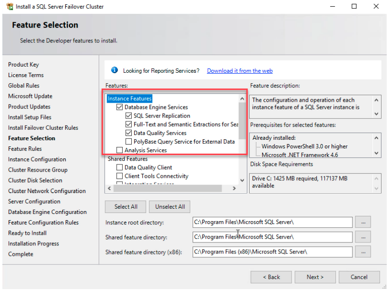Click the SQL Server setup title bar icon

click(x=10, y=7)
